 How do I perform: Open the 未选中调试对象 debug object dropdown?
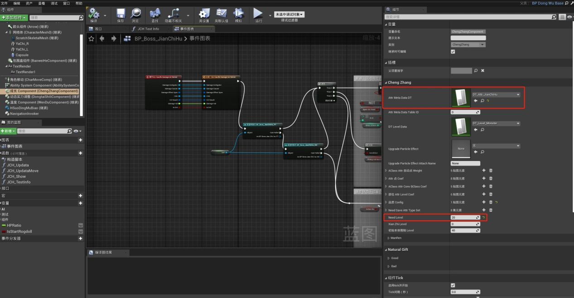pyautogui.click(x=289, y=15)
